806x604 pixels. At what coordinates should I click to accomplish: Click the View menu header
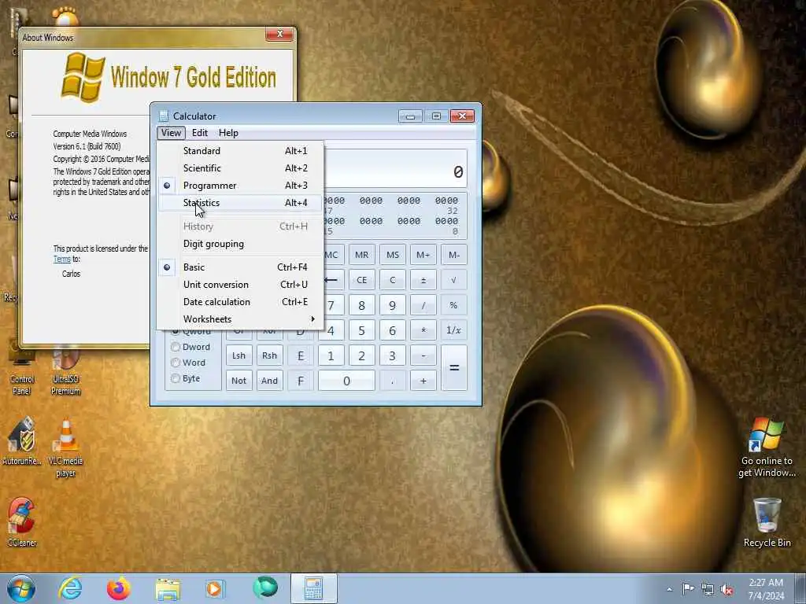coord(171,133)
